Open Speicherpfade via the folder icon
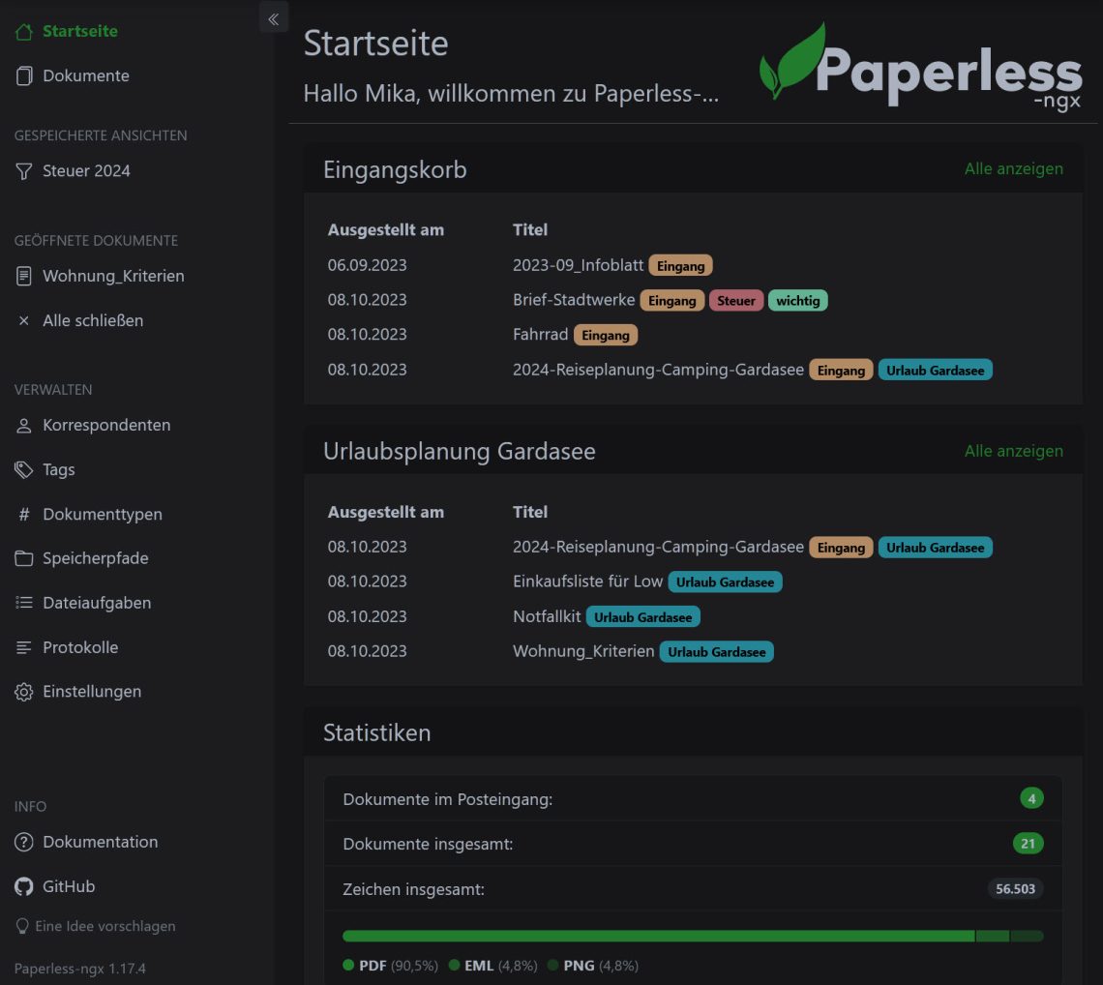This screenshot has width=1103, height=985. [x=22, y=558]
